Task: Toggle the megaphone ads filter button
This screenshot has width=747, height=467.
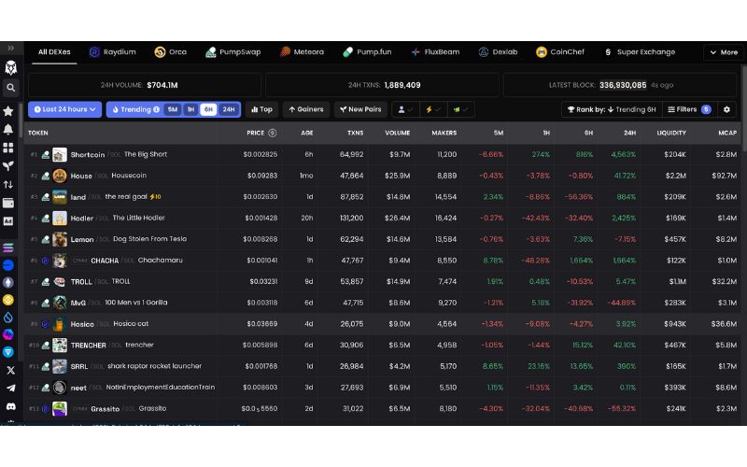Action: click(x=460, y=109)
